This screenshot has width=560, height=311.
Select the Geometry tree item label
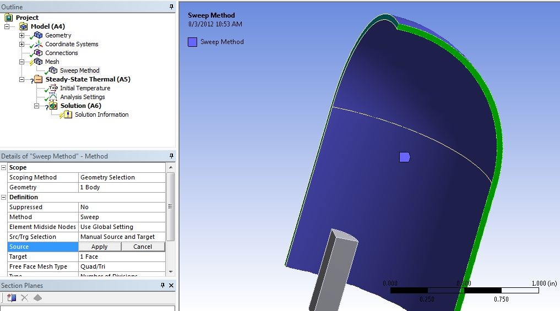(58, 35)
